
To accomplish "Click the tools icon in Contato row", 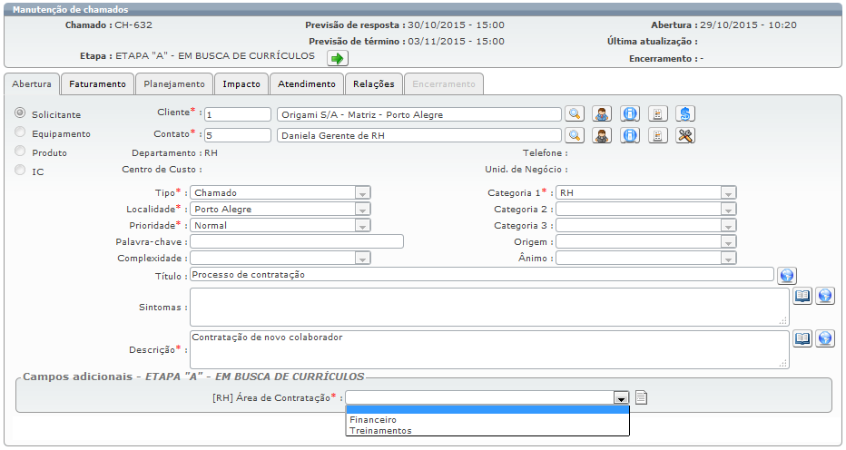I will [685, 135].
